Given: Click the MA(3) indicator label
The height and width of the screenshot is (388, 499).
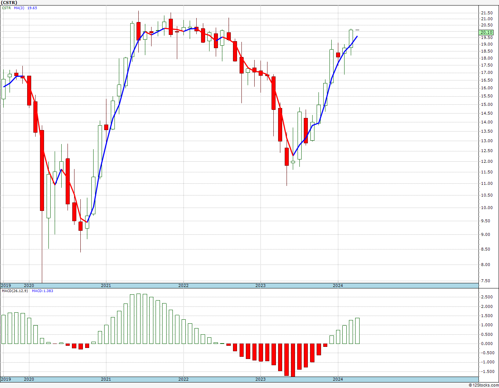Looking at the screenshot, I should pyautogui.click(x=19, y=8).
